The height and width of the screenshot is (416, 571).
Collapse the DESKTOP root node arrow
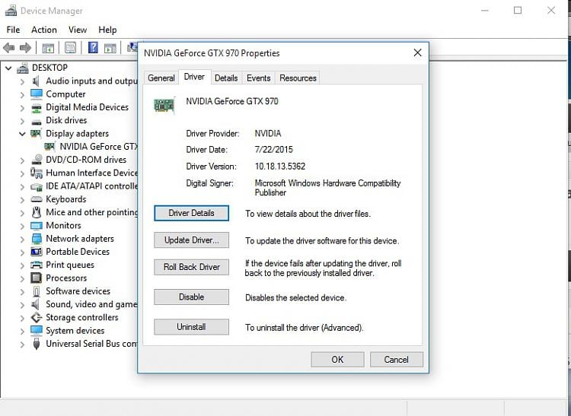point(8,68)
